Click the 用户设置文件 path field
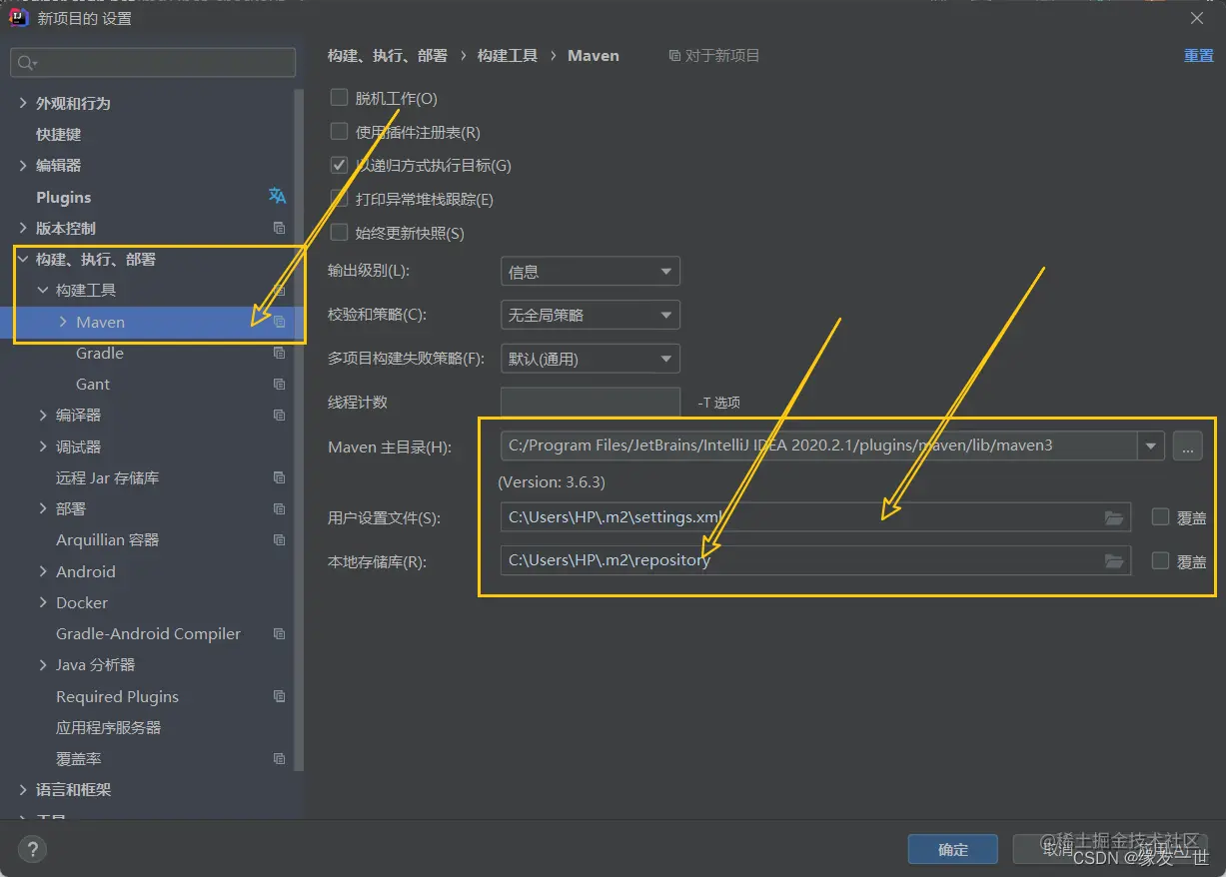 (x=815, y=517)
